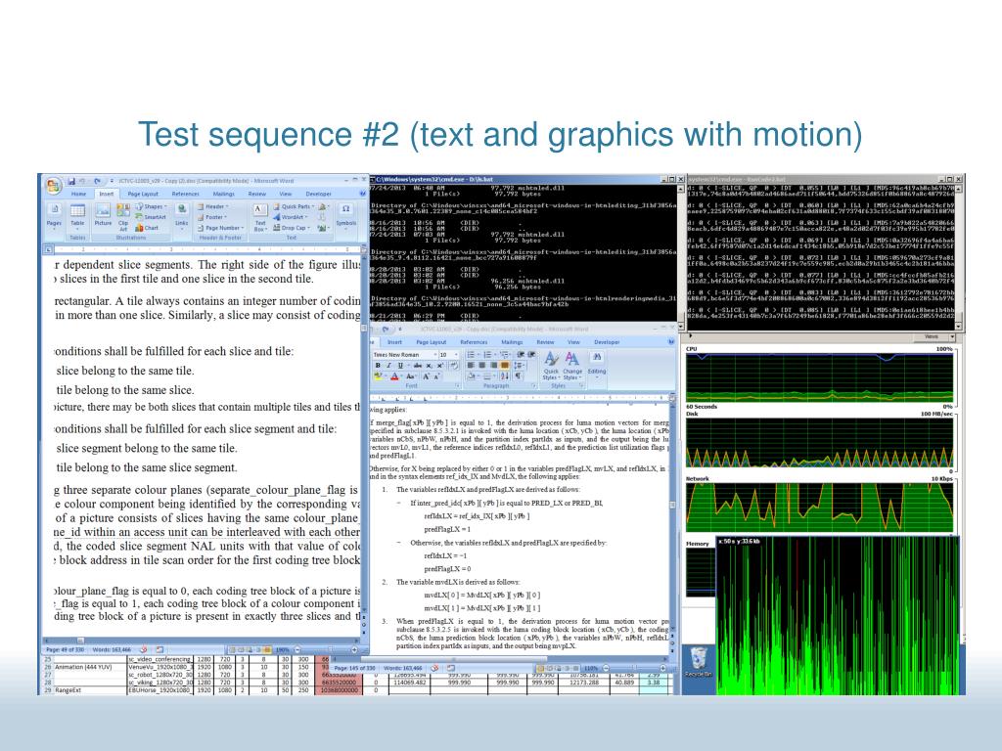Open the Office button in the left Word window
Image resolution: width=1002 pixels, height=751 pixels.
tap(53, 186)
